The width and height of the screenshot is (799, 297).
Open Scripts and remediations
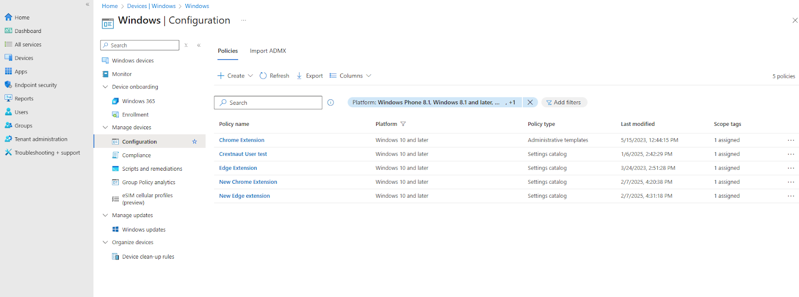point(152,169)
